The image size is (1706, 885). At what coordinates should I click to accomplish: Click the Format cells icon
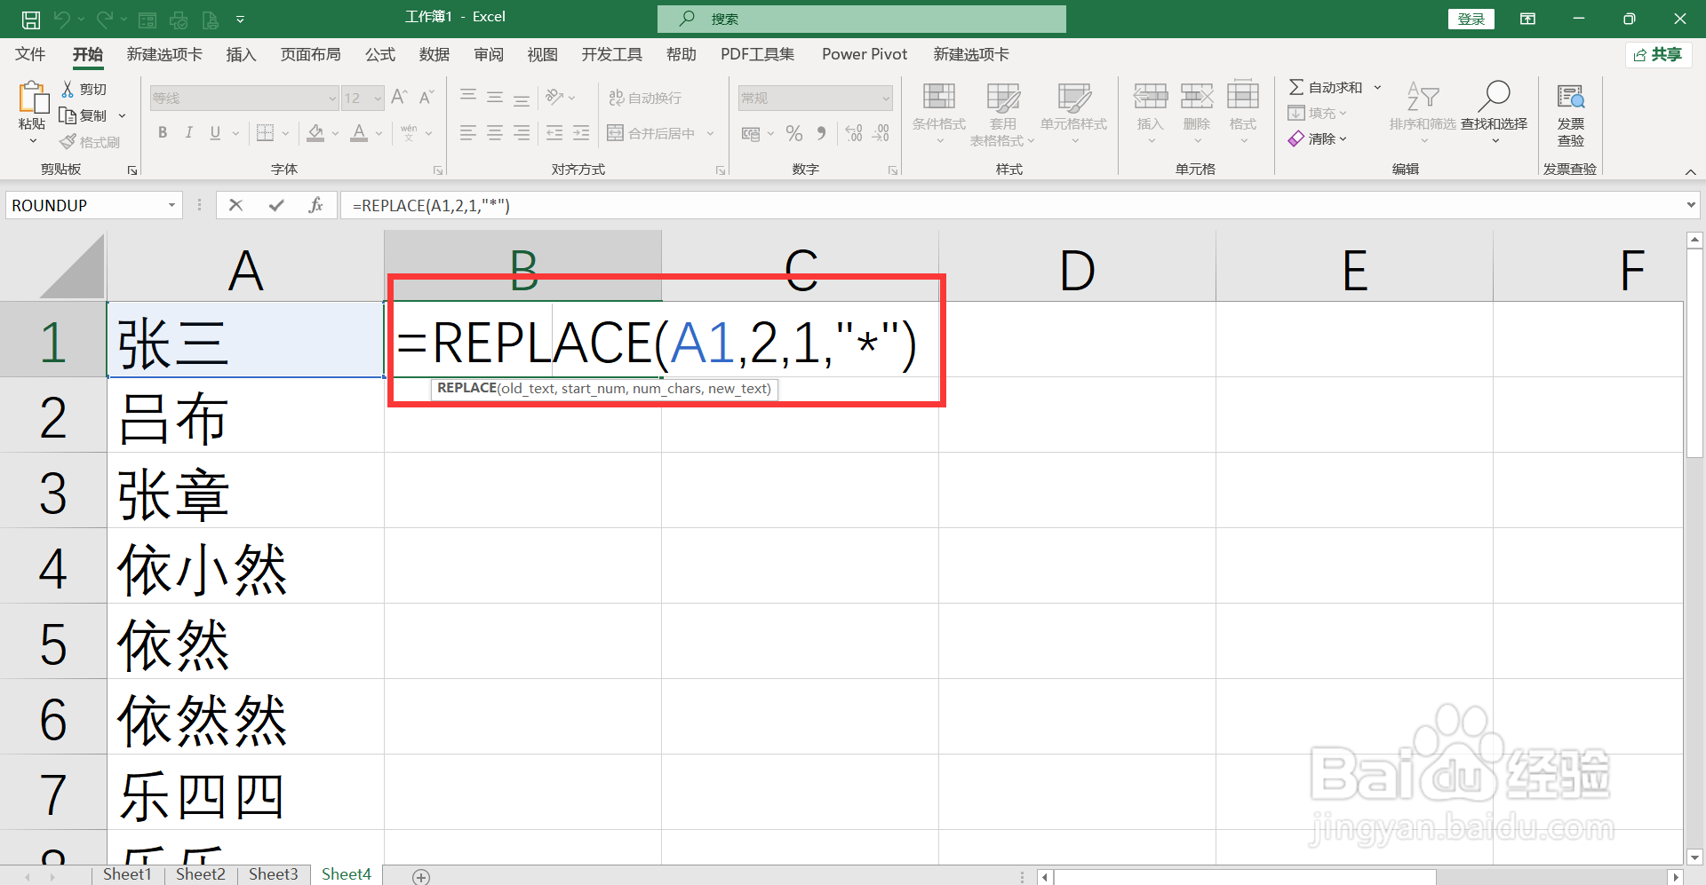[x=1243, y=96]
